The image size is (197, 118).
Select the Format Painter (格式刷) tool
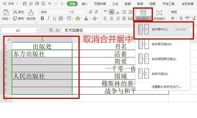pos(31,15)
